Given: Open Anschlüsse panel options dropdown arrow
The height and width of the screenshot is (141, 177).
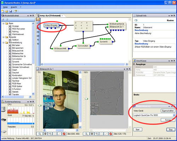Looking at the screenshot, I should click(x=169, y=61).
